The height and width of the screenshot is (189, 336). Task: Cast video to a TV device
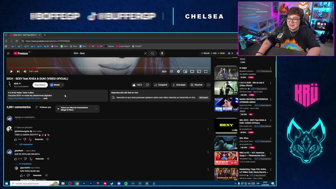[x=199, y=71]
